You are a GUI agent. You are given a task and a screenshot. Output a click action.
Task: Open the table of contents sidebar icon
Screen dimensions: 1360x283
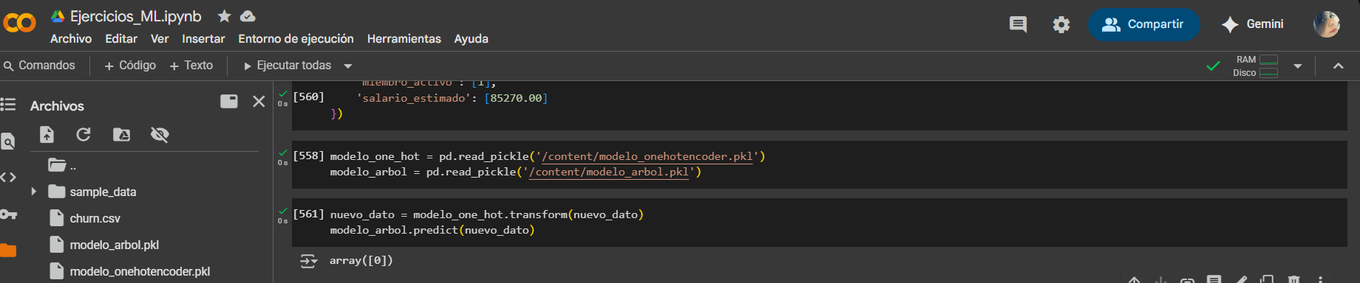(8, 104)
